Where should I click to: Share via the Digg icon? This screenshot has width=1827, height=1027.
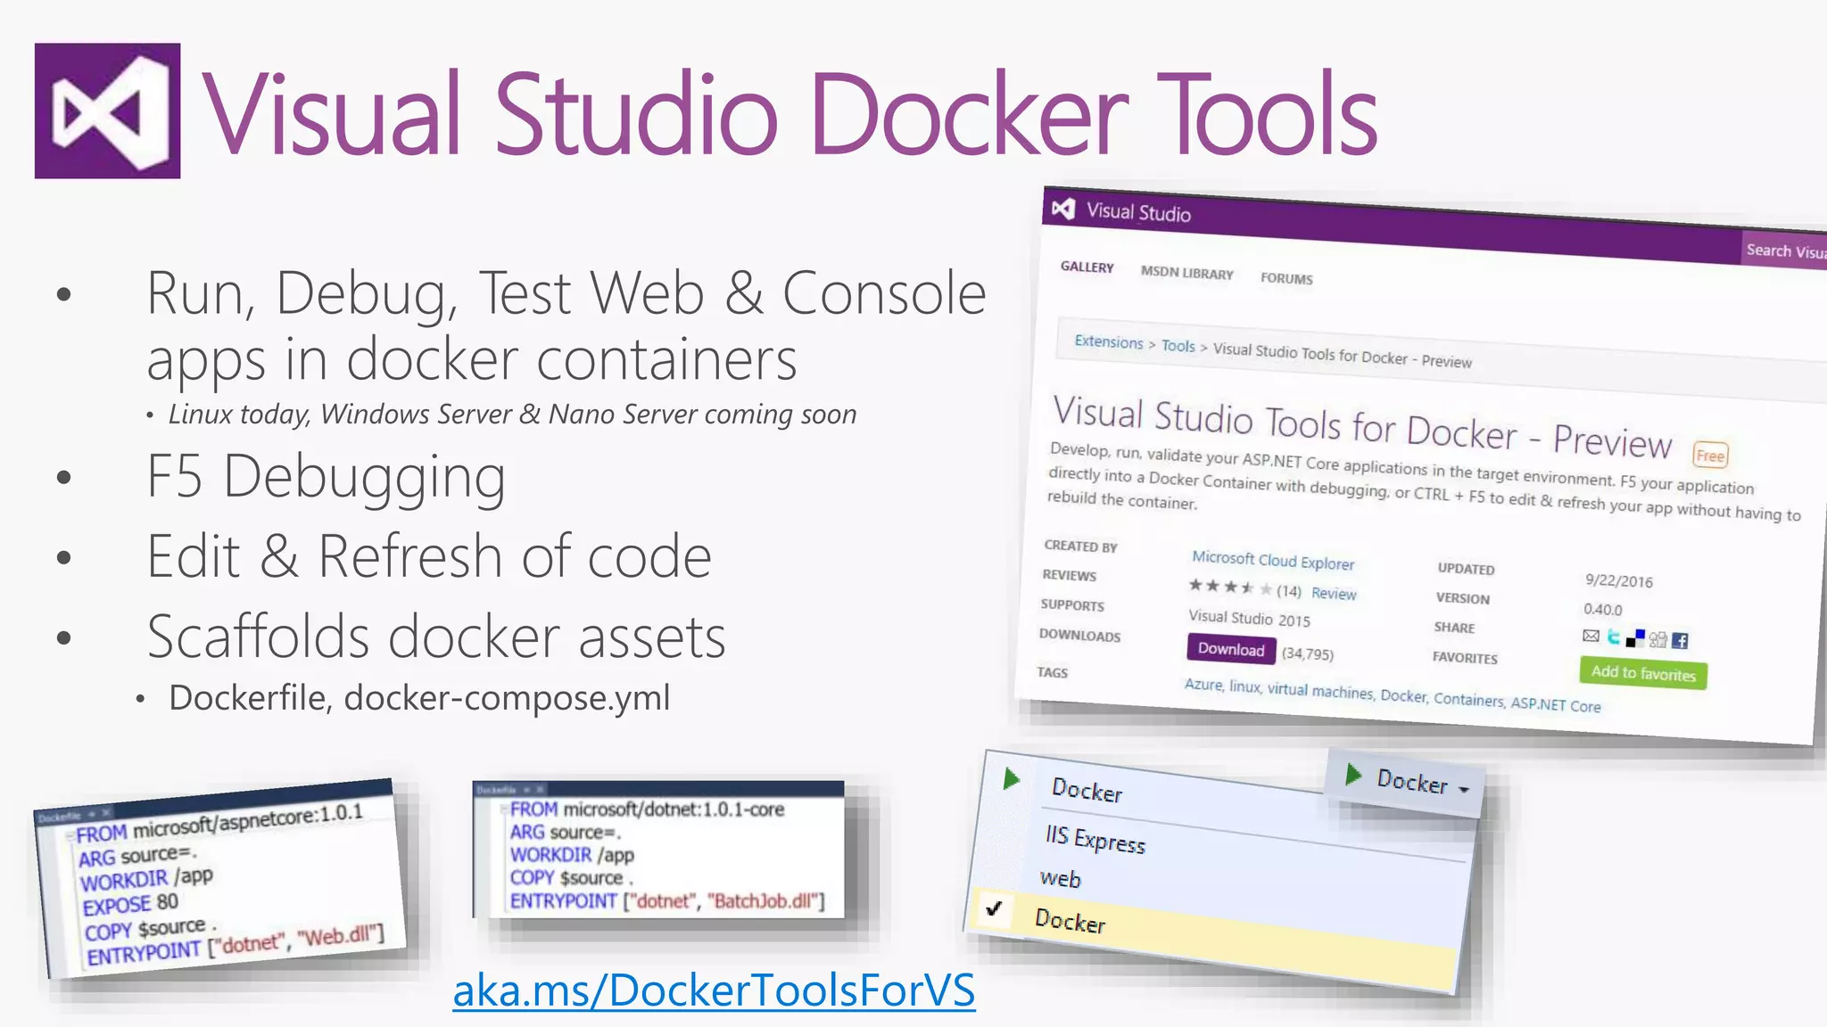1658,639
